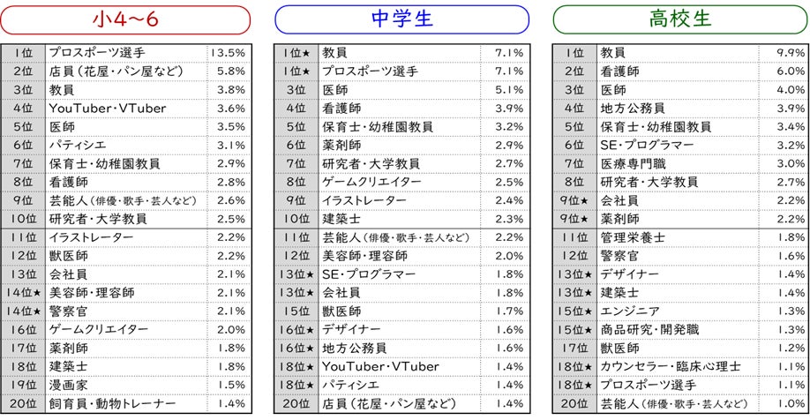
Task: Click the star beside 会社員 in 高校生 table
Action: coord(589,200)
